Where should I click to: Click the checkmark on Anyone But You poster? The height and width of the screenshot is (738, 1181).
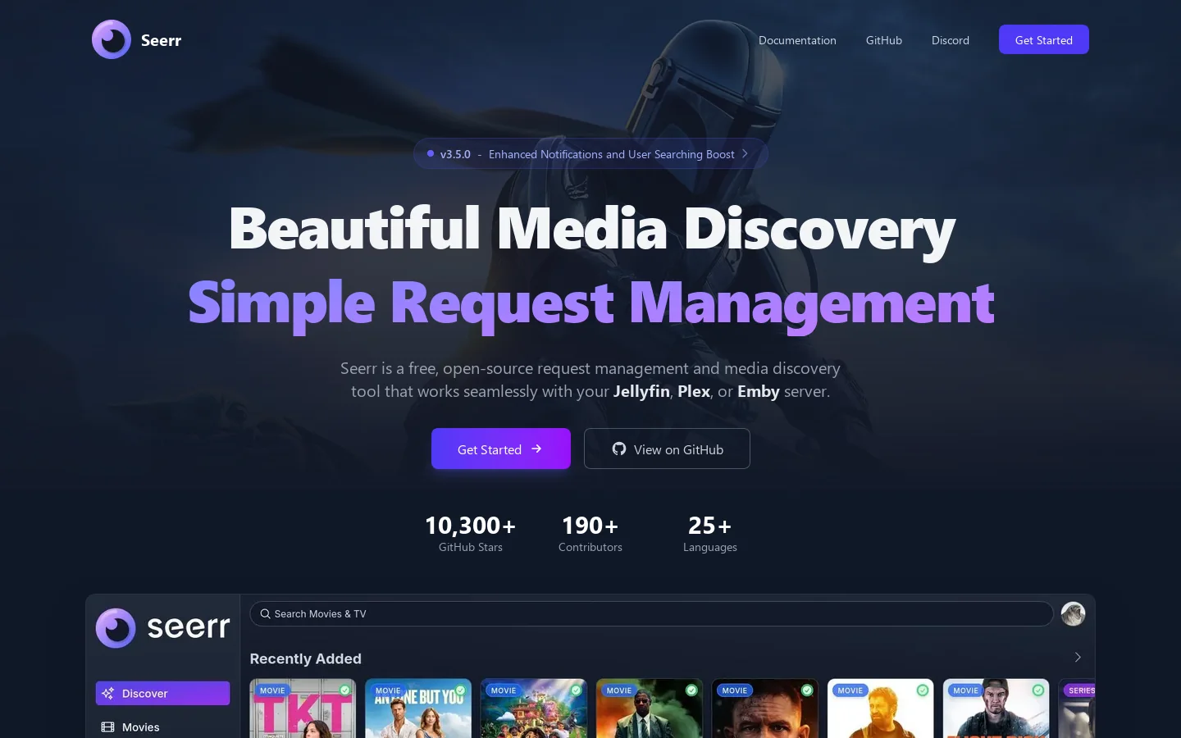(x=461, y=690)
